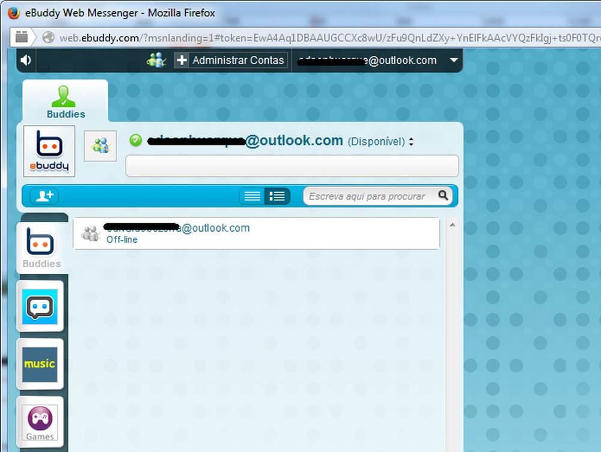
Task: Click the MSN buddies icon in the header
Action: point(155,59)
